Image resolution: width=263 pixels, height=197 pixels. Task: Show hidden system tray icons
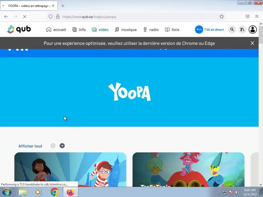click(218, 192)
